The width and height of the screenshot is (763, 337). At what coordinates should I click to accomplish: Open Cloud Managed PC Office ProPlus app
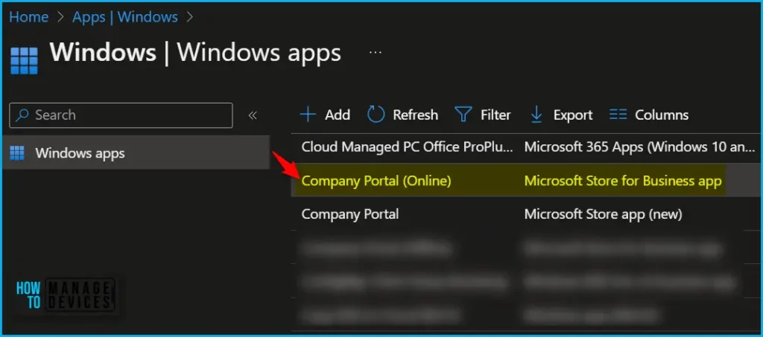pyautogui.click(x=408, y=147)
